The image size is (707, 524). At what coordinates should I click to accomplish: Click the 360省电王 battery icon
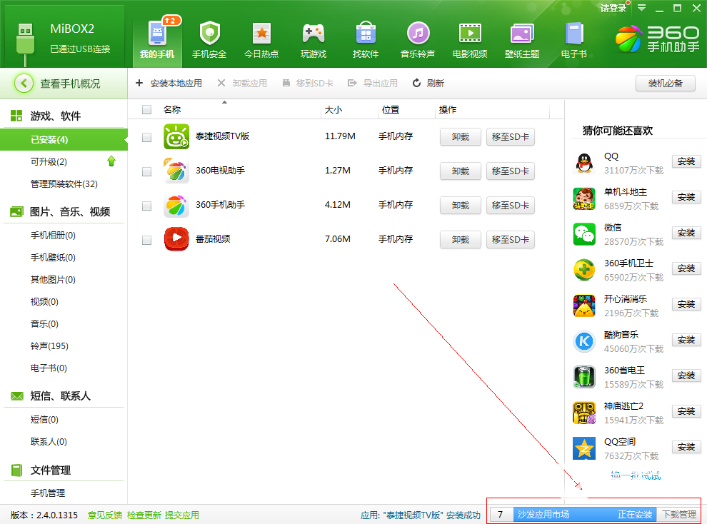point(584,377)
